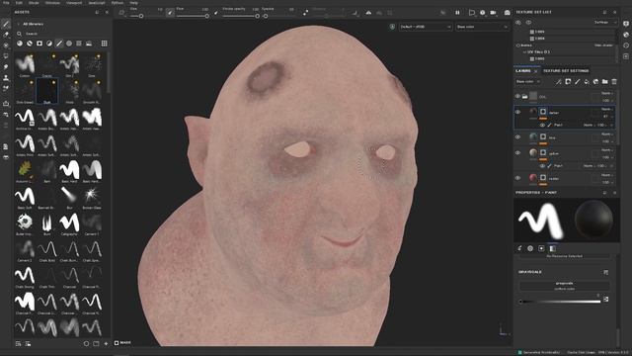Open the File menu

click(6, 2)
